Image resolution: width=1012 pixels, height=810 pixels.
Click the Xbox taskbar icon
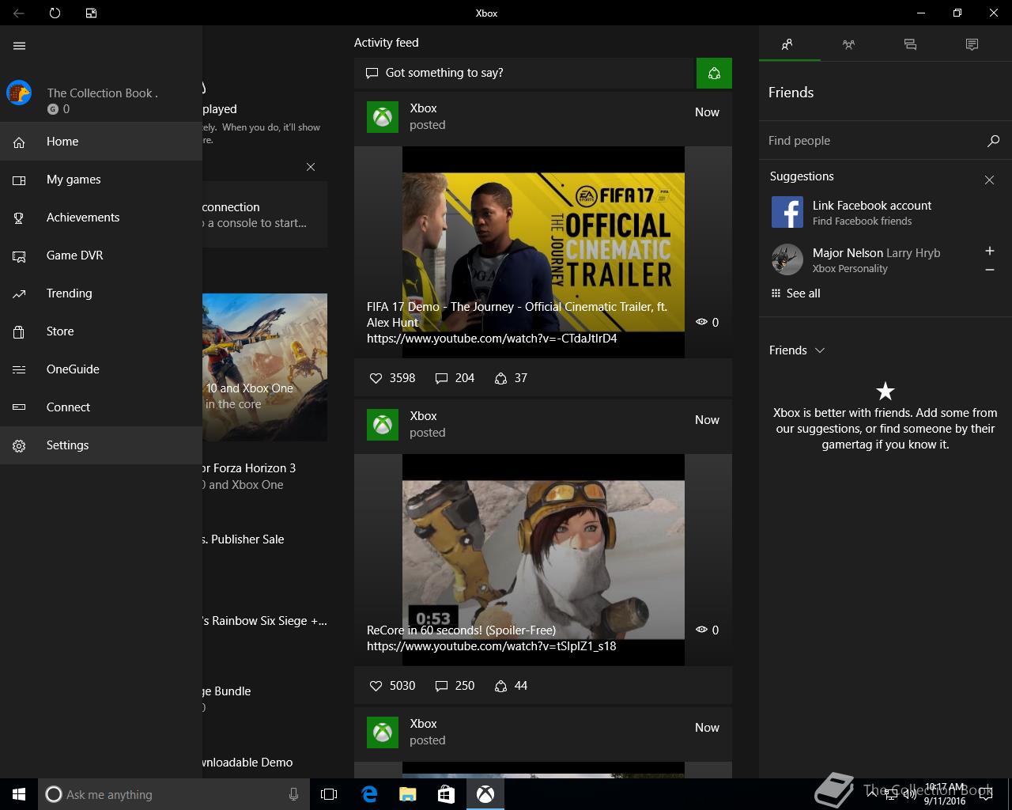485,794
